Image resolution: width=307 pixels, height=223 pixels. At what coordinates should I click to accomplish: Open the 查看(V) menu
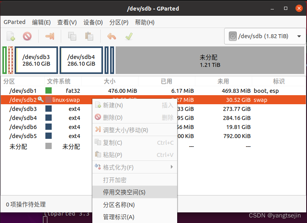click(67, 22)
